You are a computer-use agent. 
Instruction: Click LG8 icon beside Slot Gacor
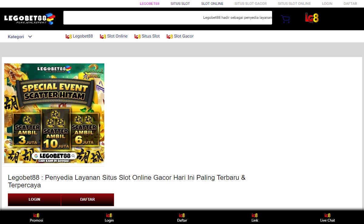tap(170, 36)
